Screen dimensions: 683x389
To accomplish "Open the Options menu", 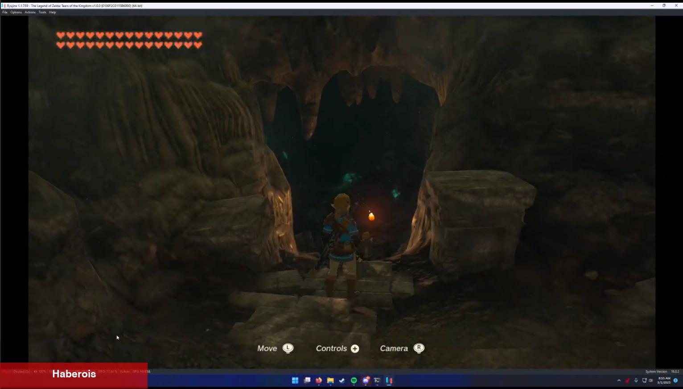I will tap(16, 12).
